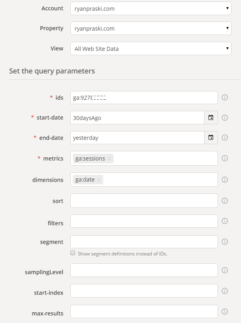Open the View dropdown
This screenshot has height=323, width=241.
click(151, 48)
